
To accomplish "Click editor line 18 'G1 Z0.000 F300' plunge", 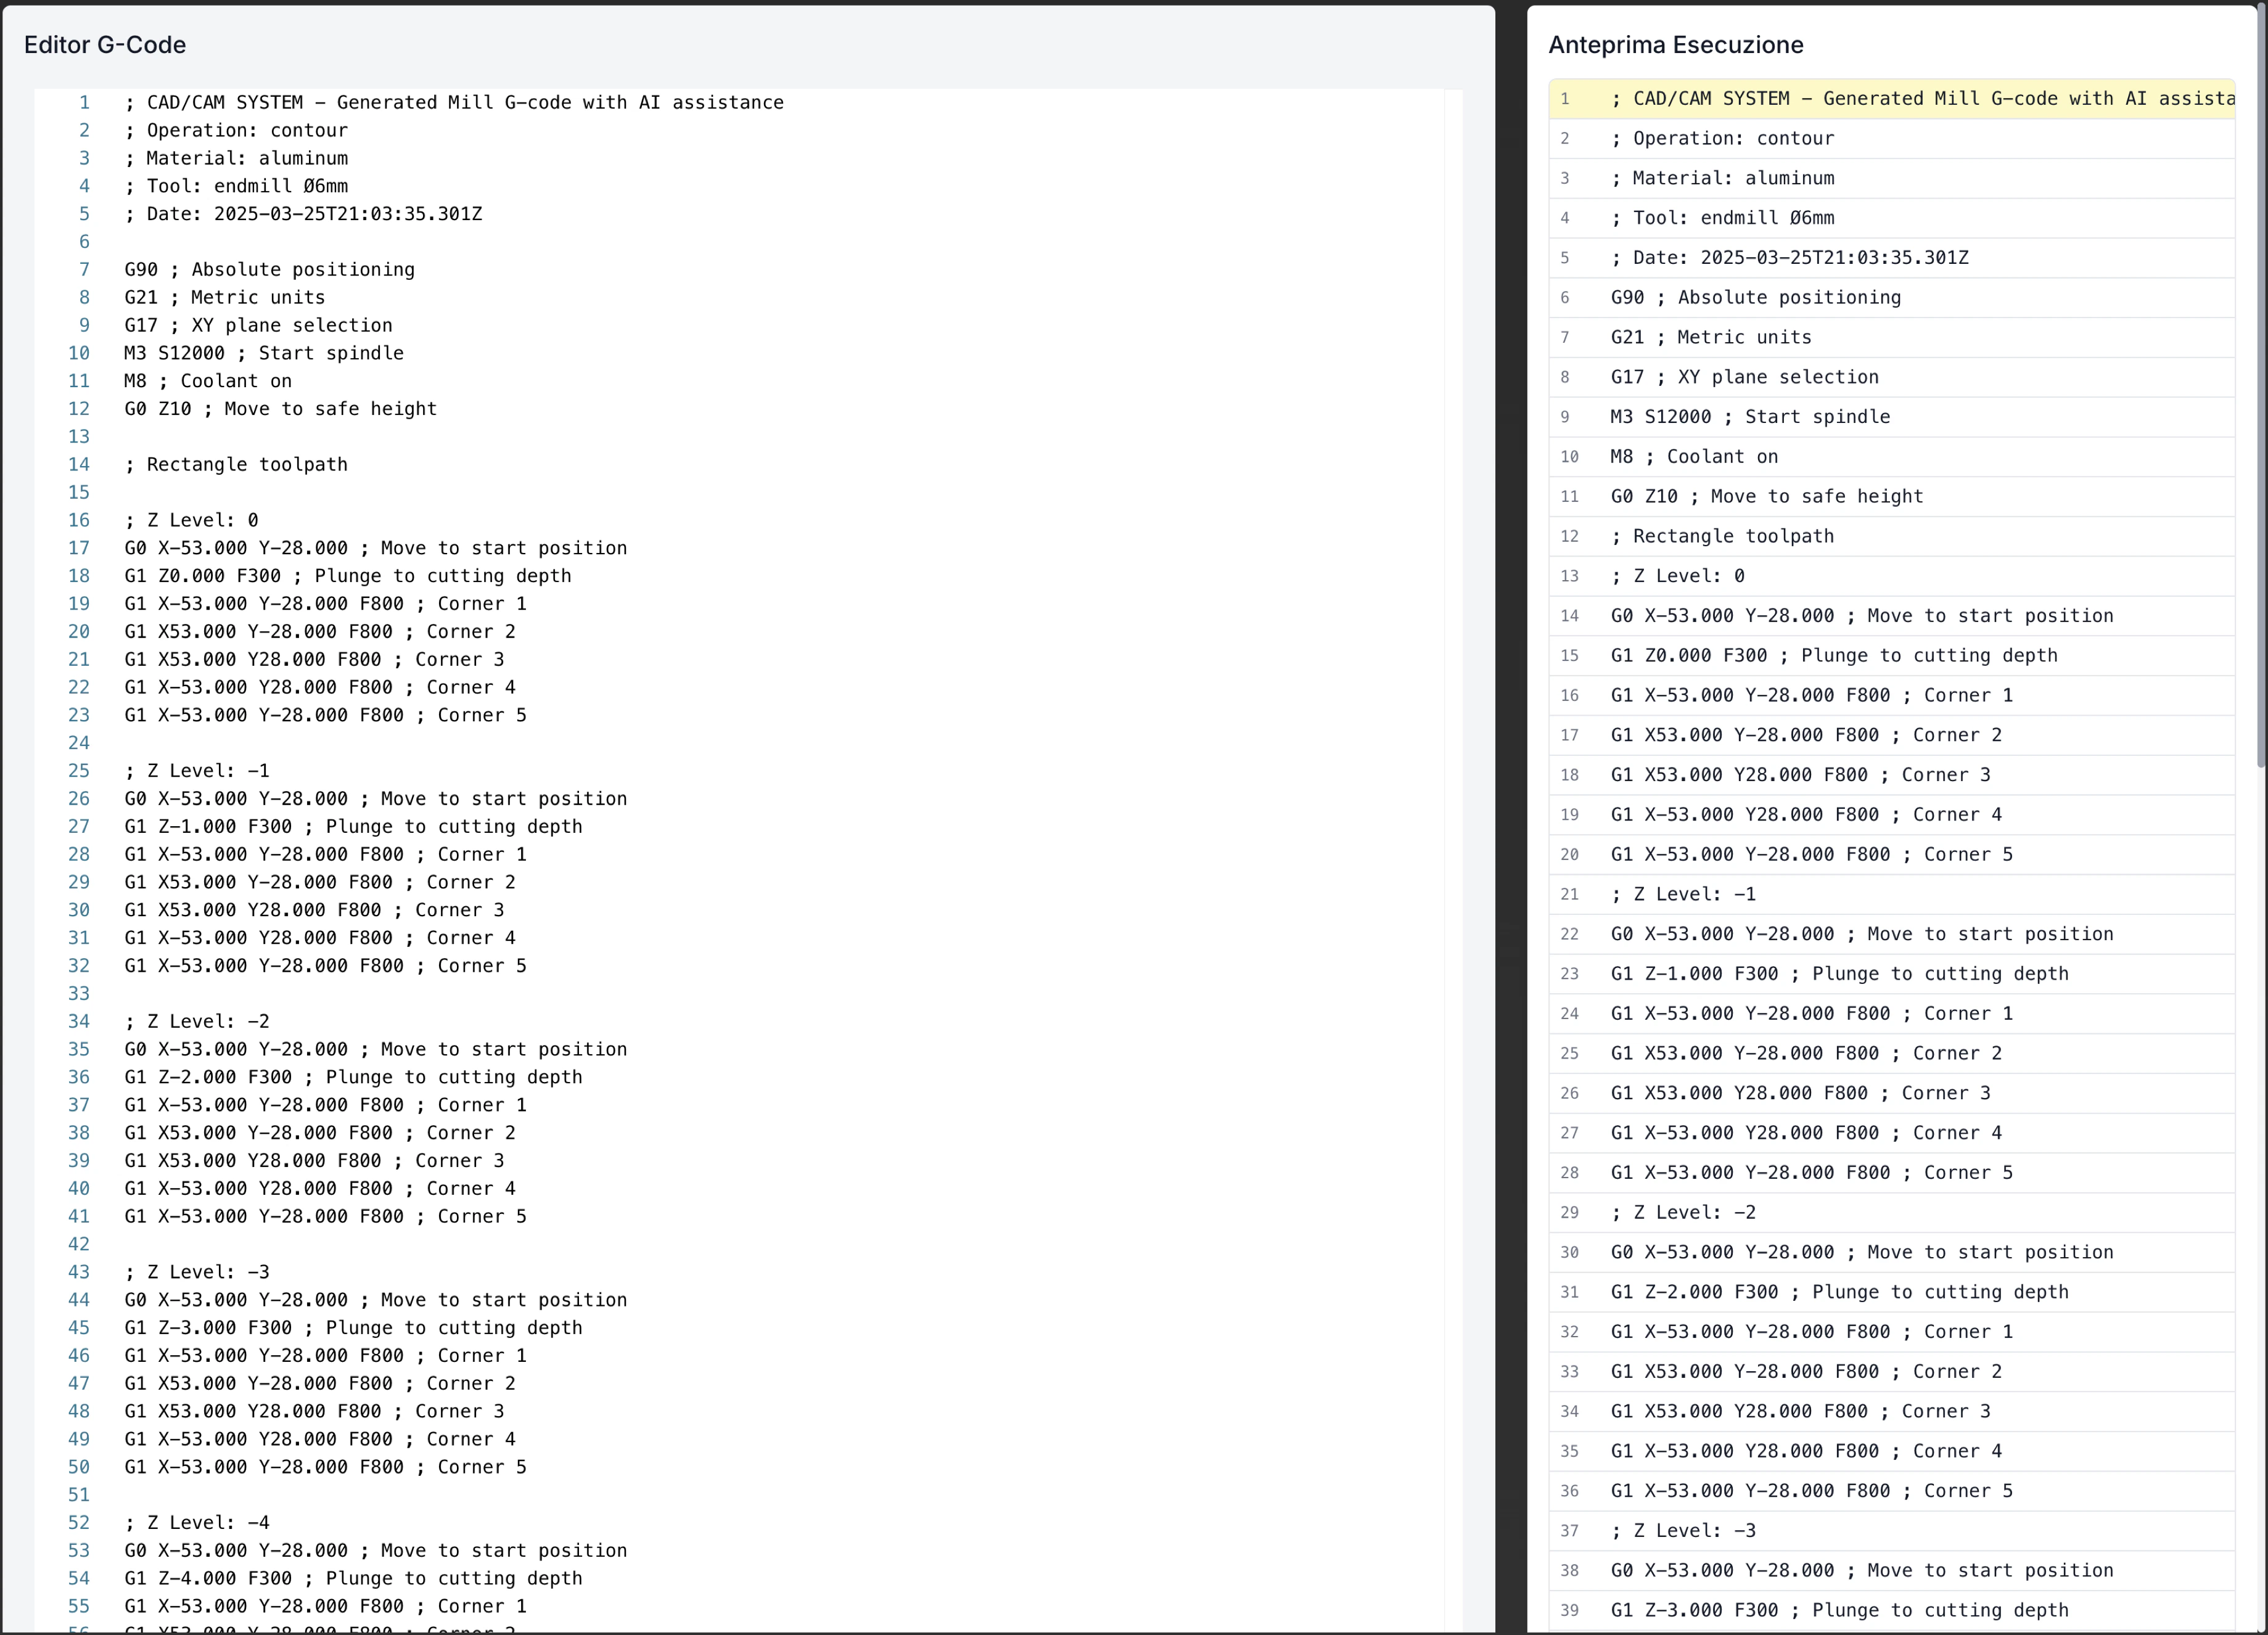I will [348, 576].
